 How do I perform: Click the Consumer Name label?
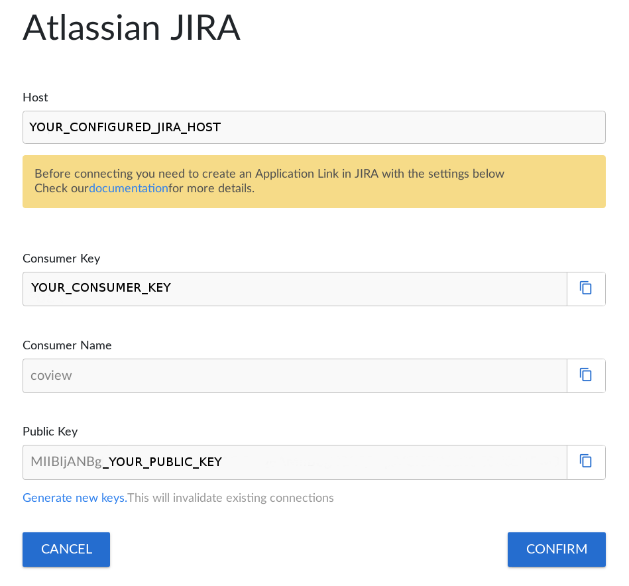click(67, 345)
